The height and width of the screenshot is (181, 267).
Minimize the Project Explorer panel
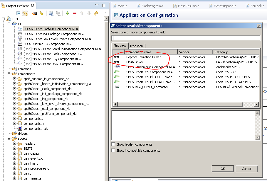[97, 5]
